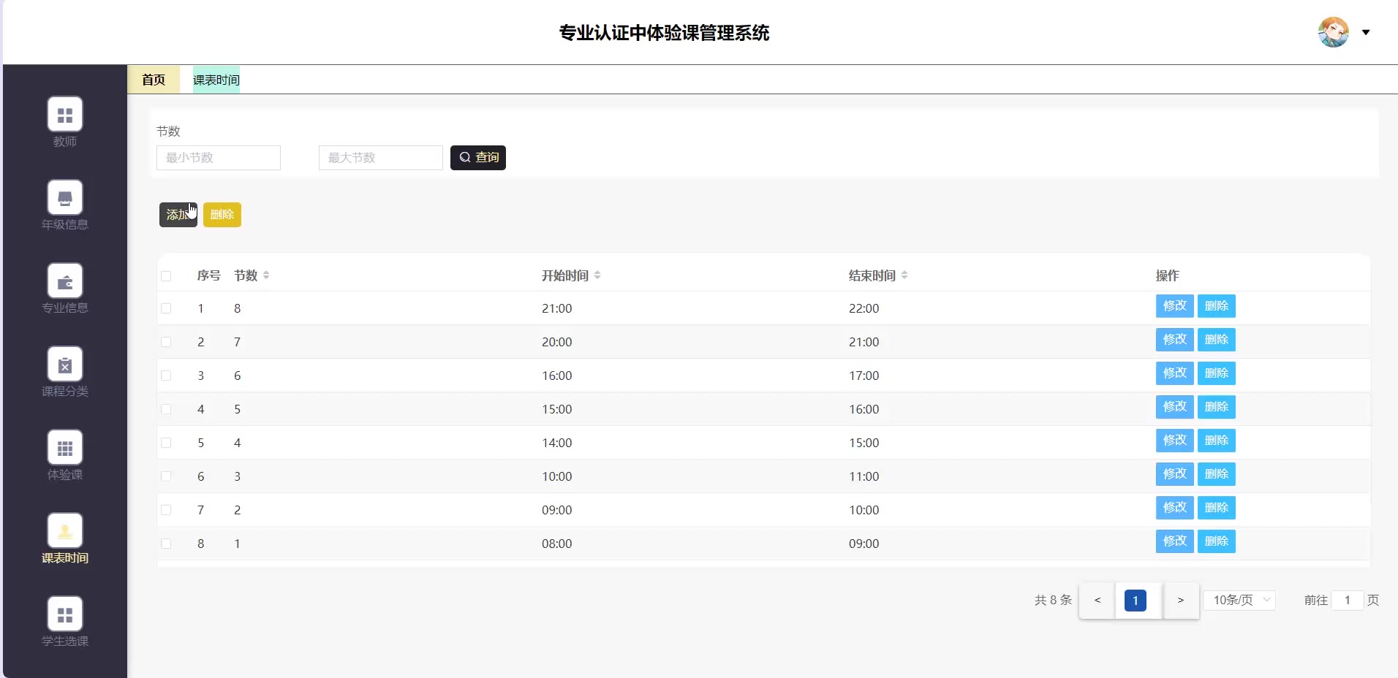Click the 序号 column header
The image size is (1398, 678).
[x=209, y=275]
